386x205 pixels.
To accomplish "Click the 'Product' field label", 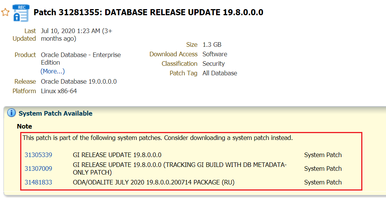I will 25,55.
